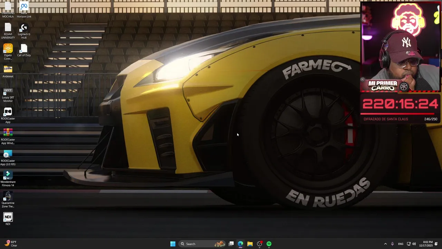
Task: Open network settings from the tray
Action: click(x=409, y=244)
